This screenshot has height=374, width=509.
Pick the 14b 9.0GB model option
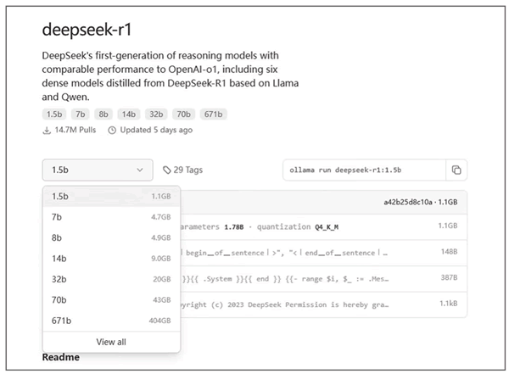point(111,259)
